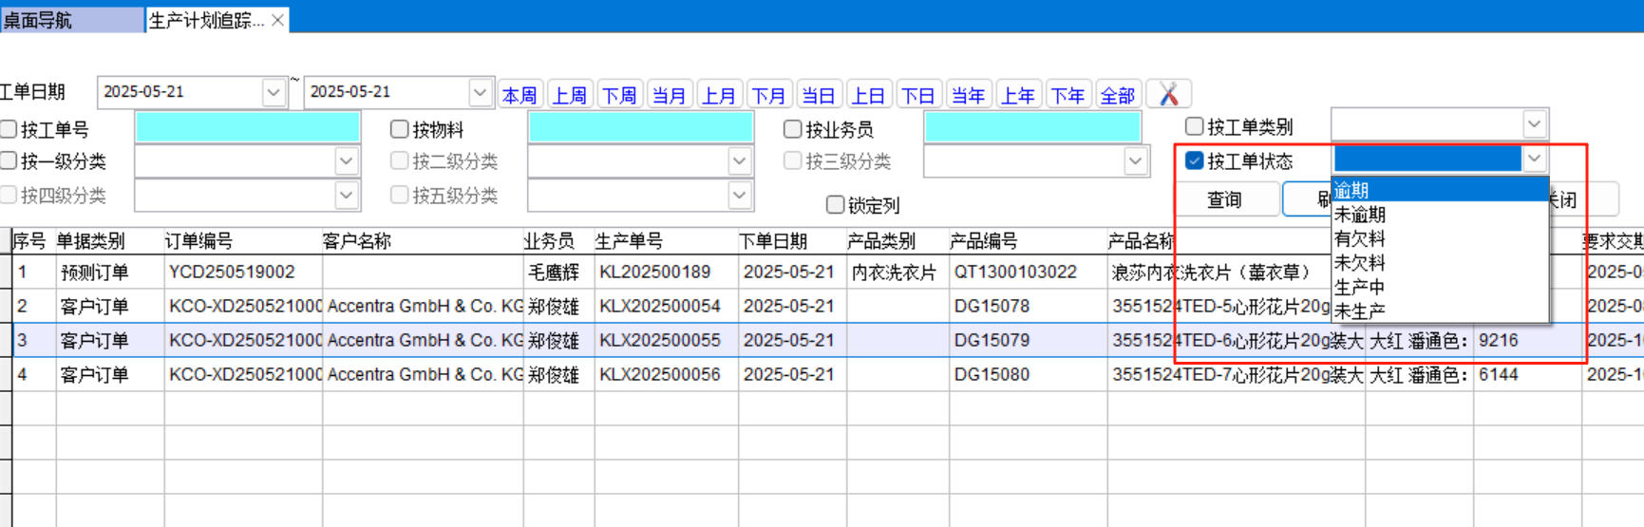Image resolution: width=1644 pixels, height=527 pixels.
Task: Uncheck the 按工单状态 checkbox
Action: tap(1195, 161)
